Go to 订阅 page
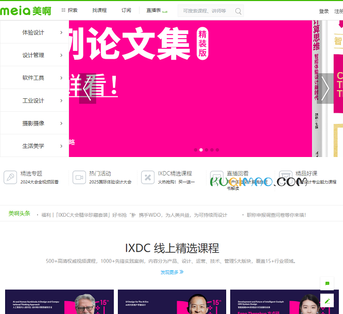This screenshot has height=314, width=343. (x=126, y=10)
